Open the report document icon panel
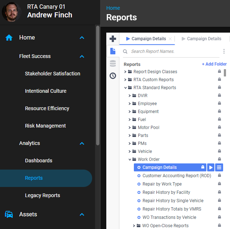The image size is (230, 229). [x=113, y=51]
